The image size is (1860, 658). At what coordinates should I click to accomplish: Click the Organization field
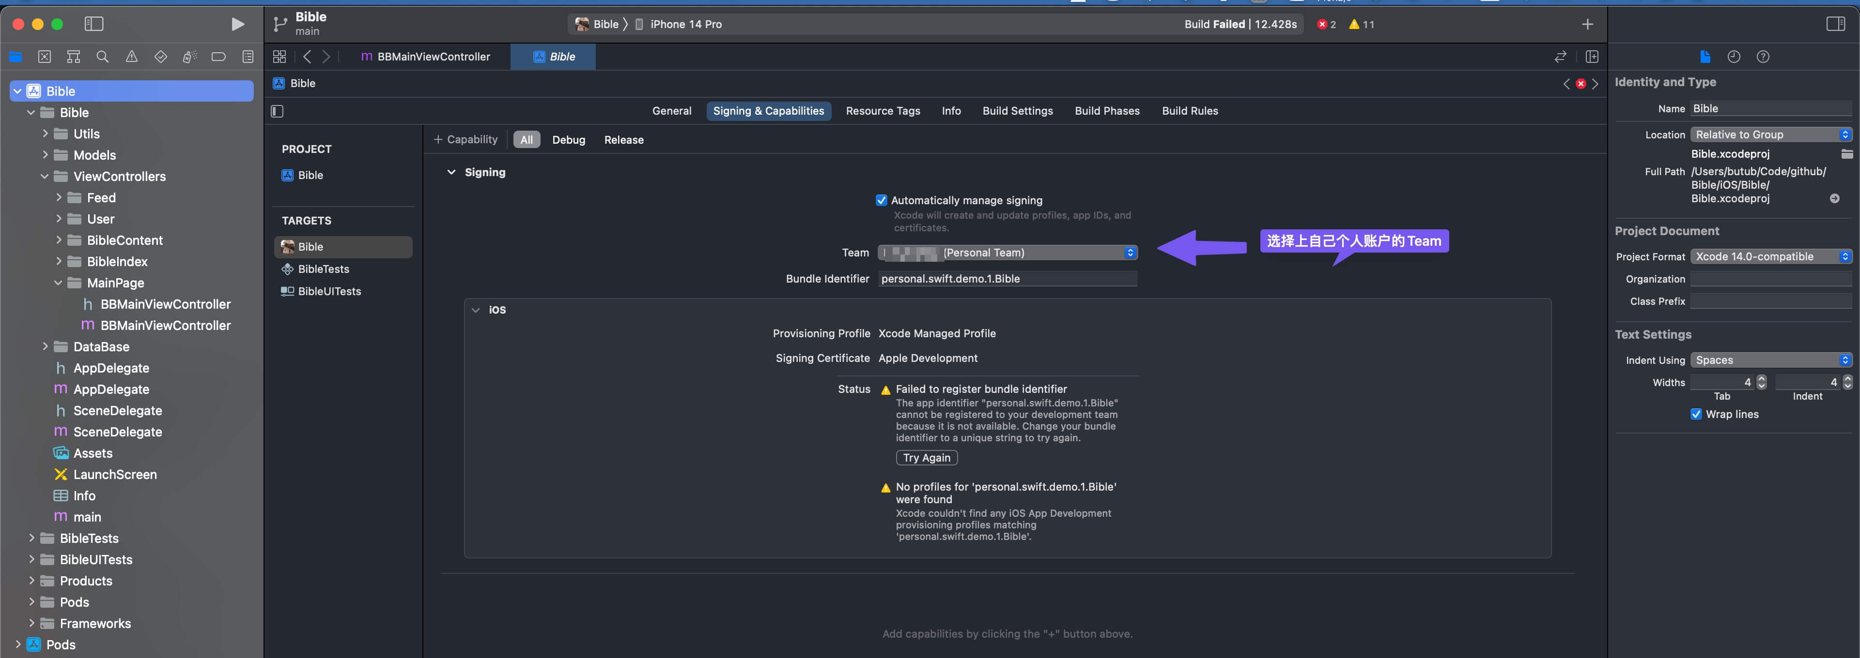tap(1770, 279)
